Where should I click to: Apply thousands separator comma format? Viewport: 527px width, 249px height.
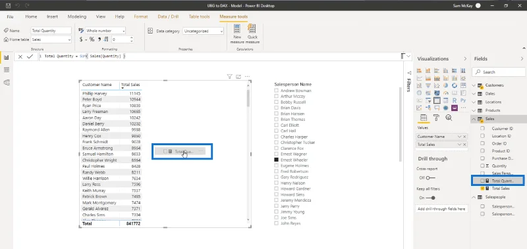[99, 39]
